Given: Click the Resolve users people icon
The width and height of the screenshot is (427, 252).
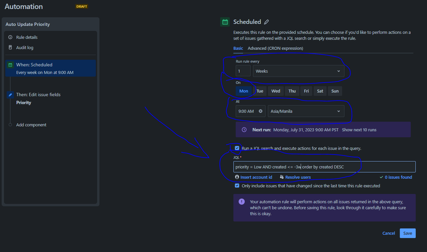Looking at the screenshot, I should pyautogui.click(x=282, y=177).
